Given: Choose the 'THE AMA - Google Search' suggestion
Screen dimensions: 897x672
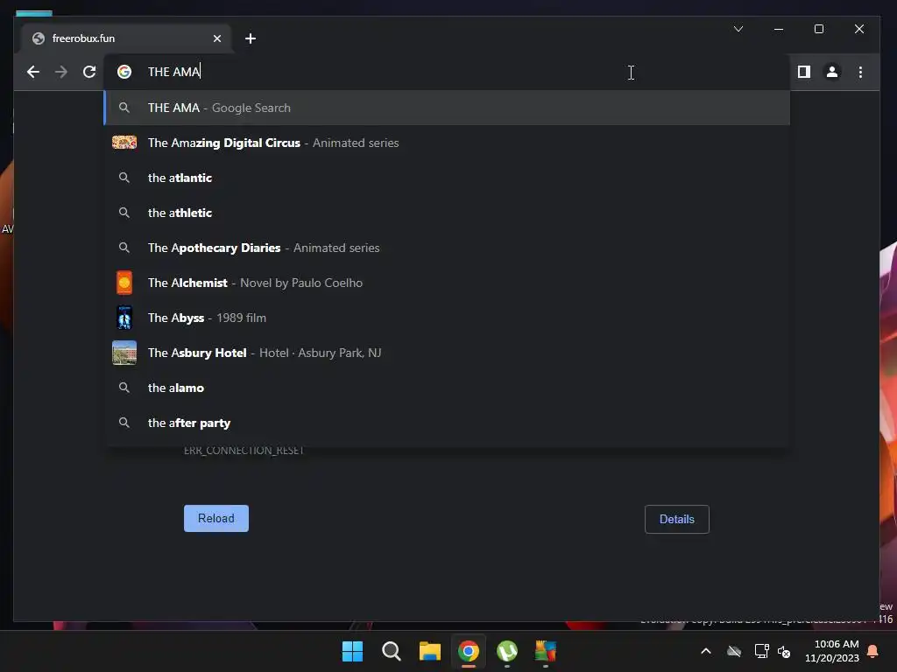Looking at the screenshot, I should click(x=447, y=108).
